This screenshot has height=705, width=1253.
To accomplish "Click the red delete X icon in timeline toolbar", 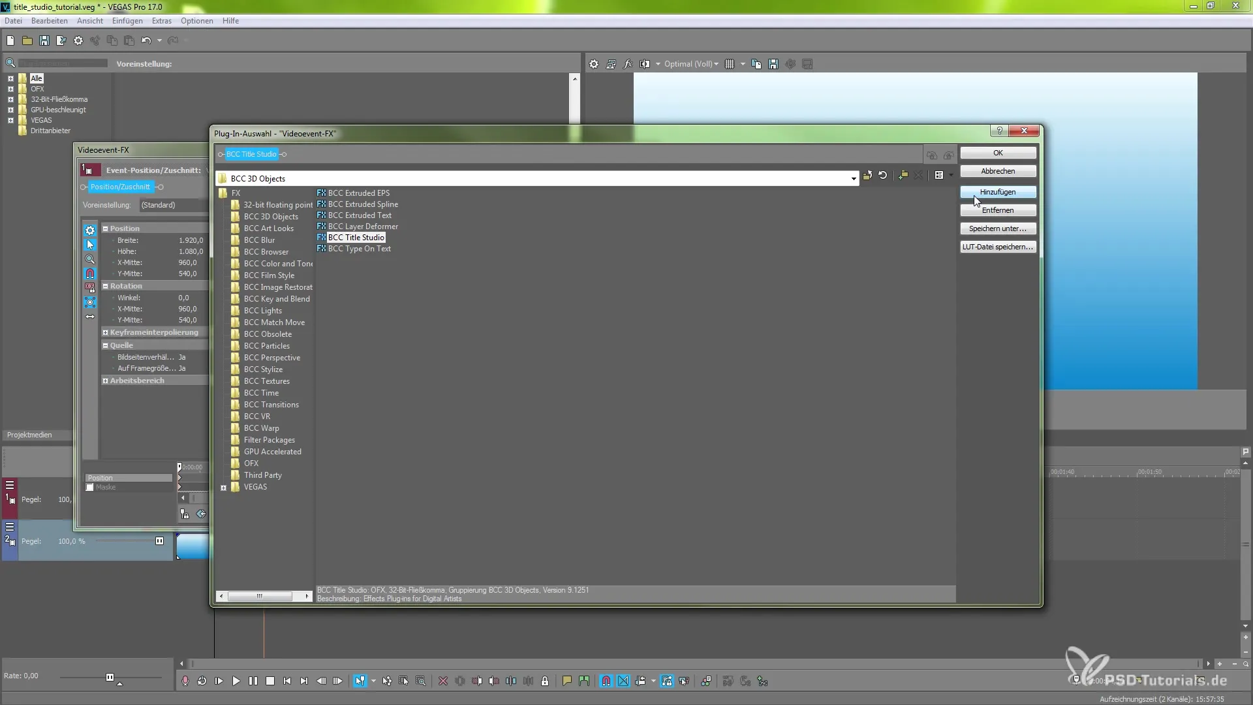I will (x=443, y=681).
